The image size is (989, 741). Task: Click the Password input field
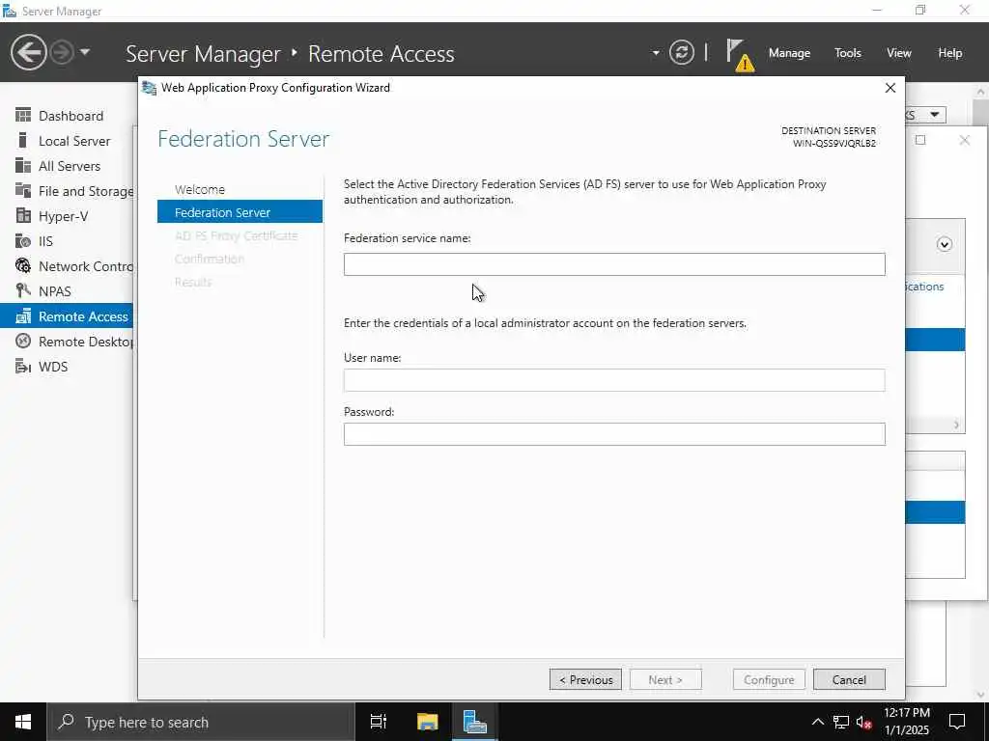click(x=613, y=434)
